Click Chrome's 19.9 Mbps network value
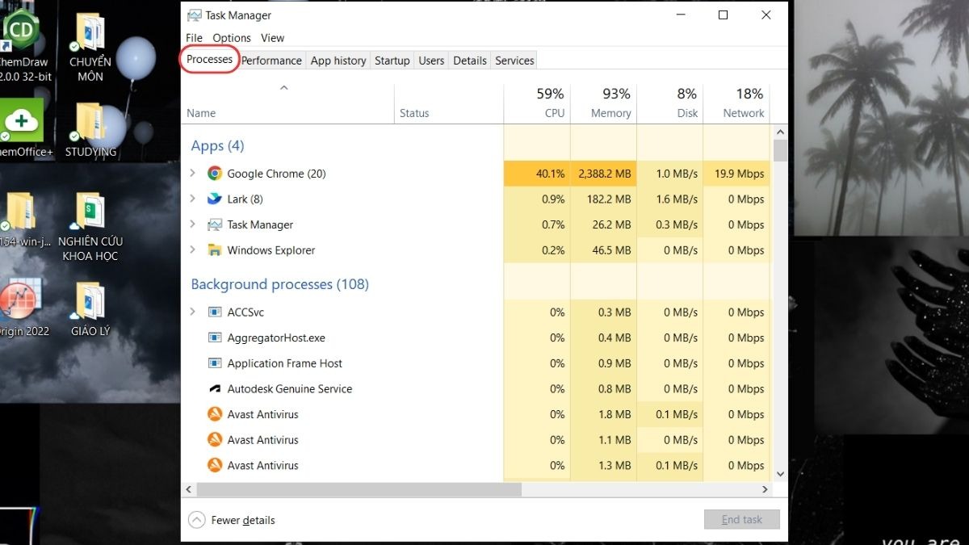 click(x=740, y=174)
